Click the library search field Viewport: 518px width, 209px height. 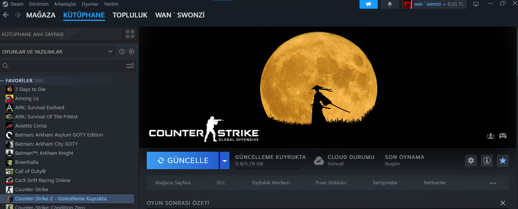click(x=63, y=66)
